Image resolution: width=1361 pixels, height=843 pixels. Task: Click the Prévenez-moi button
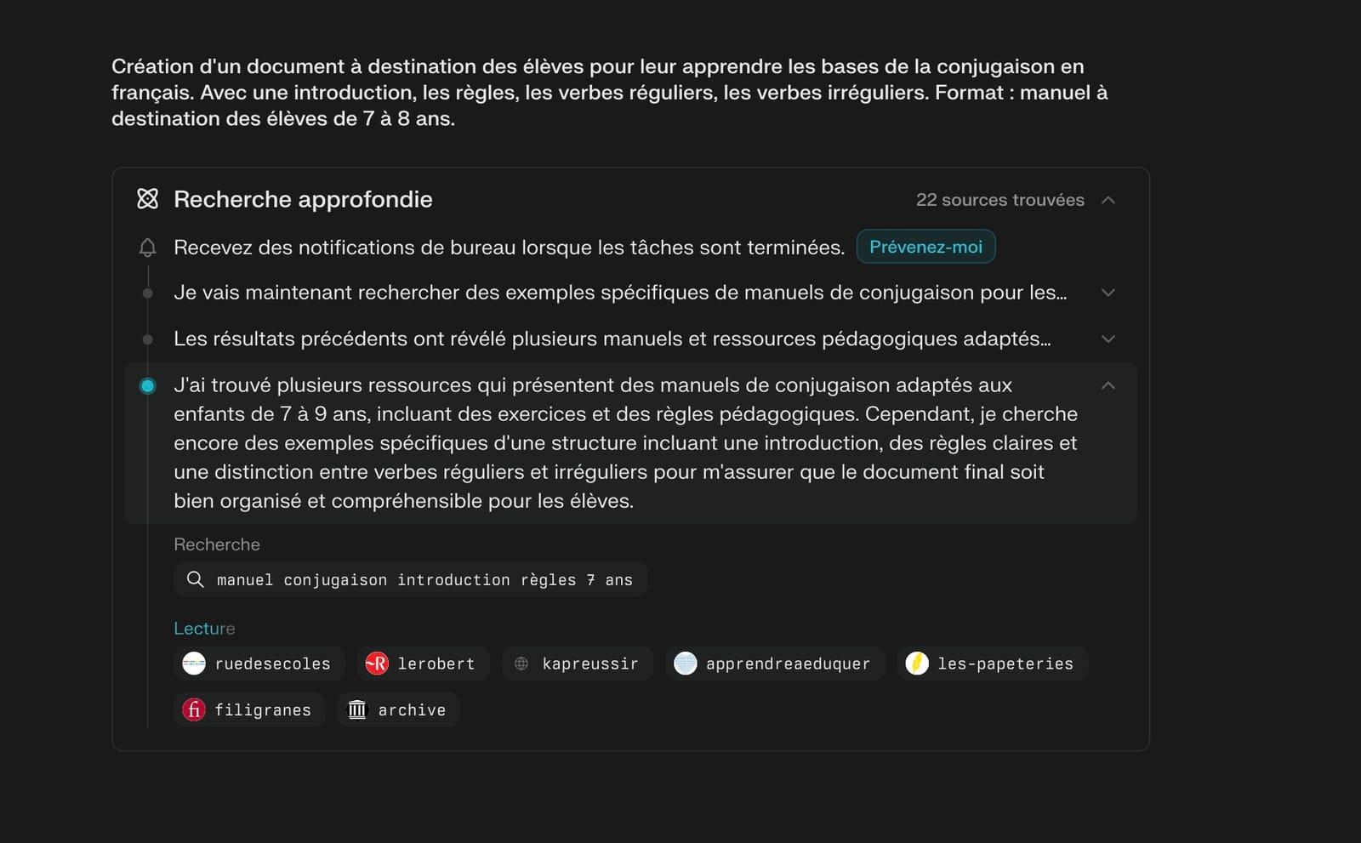(925, 247)
